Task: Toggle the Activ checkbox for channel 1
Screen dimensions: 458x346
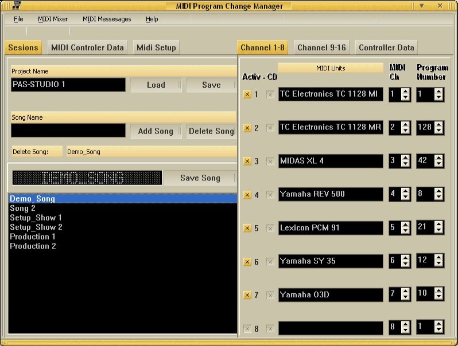Action: (247, 95)
